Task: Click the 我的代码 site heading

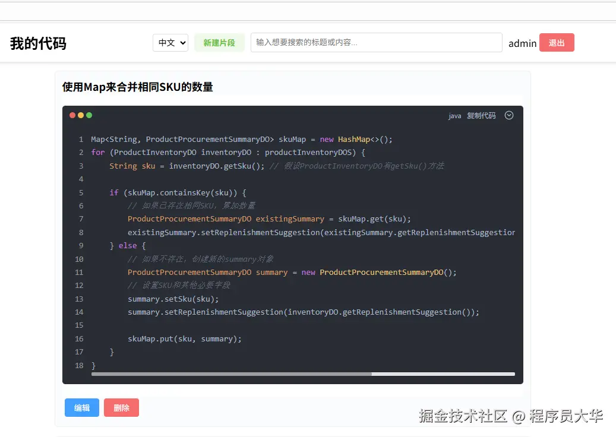Action: point(37,43)
